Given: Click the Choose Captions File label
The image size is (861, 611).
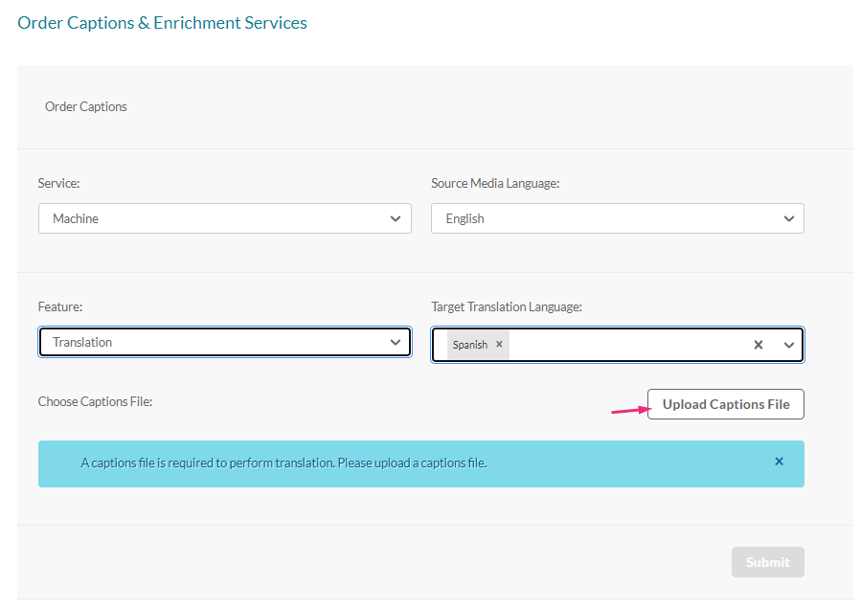Looking at the screenshot, I should coord(96,401).
